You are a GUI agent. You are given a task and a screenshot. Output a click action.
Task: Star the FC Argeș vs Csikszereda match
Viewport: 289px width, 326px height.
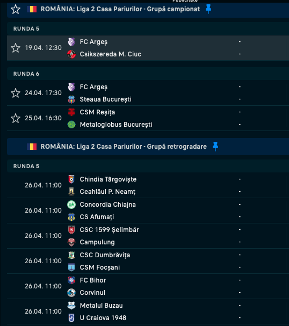(16, 48)
